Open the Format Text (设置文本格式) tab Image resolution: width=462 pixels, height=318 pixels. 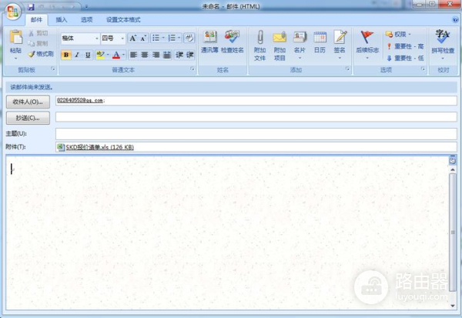click(123, 19)
